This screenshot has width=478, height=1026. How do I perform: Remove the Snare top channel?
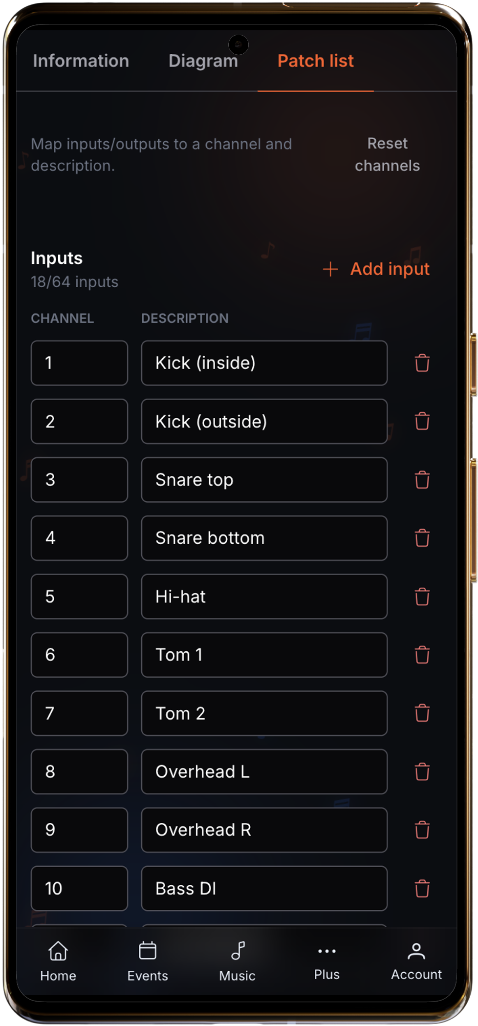click(422, 480)
